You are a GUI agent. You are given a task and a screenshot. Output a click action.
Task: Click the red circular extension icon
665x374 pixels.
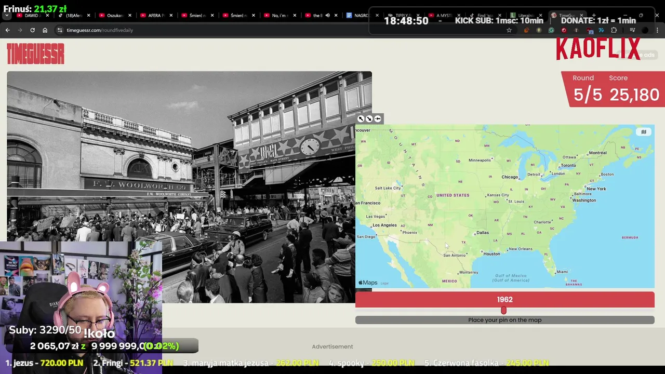[x=564, y=30]
